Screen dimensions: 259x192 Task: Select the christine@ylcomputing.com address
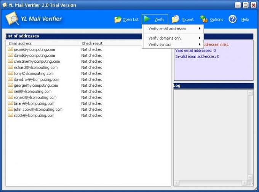(x=37, y=61)
